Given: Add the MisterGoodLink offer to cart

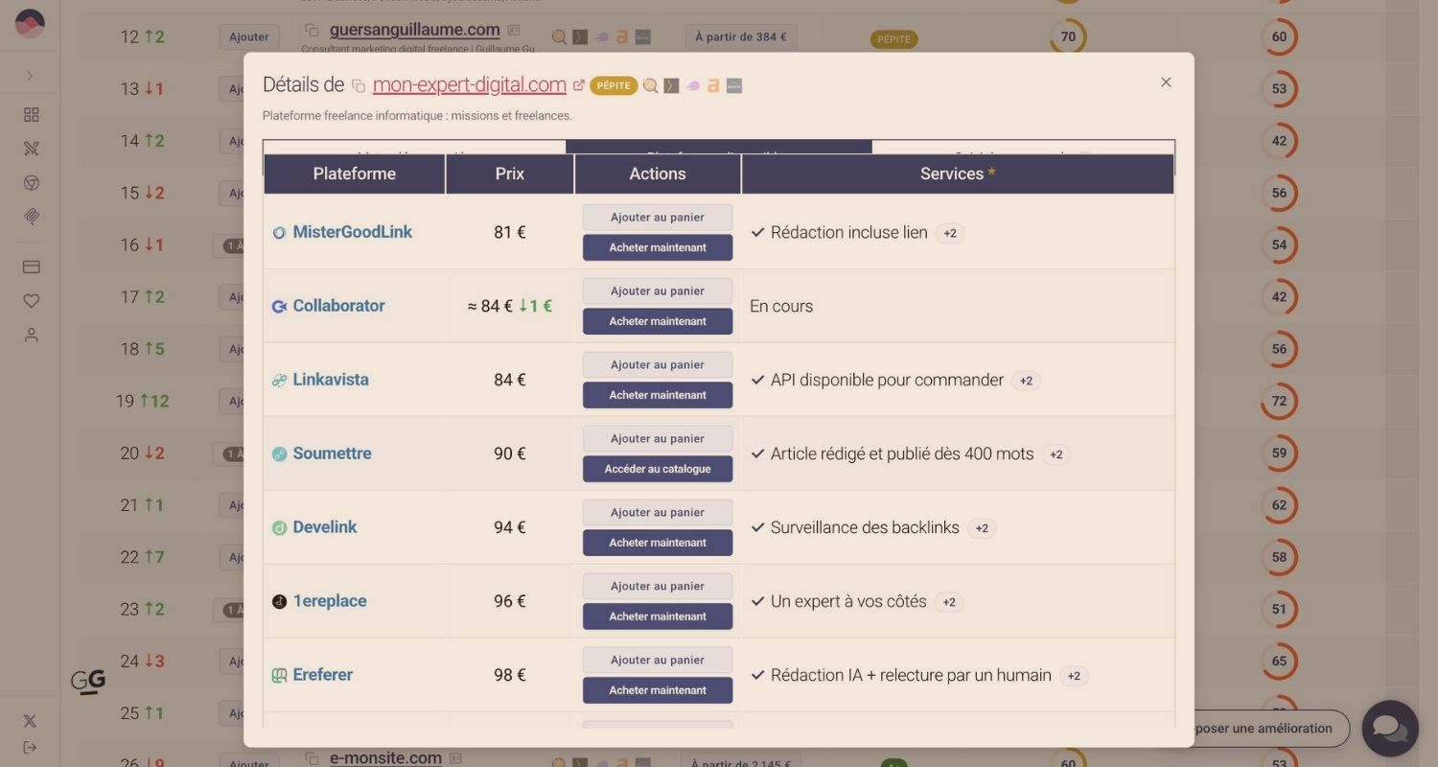Looking at the screenshot, I should coord(658,218).
